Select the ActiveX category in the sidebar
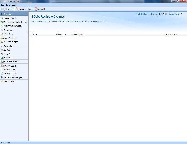Image resolution: width=187 pixels, height=144 pixels. [14, 18]
